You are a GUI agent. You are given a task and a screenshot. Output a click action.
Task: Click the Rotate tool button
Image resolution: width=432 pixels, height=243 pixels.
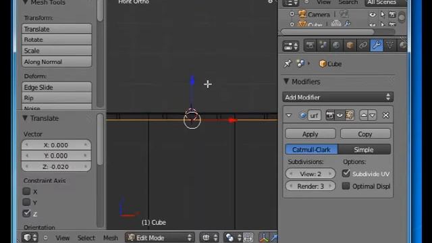point(57,40)
